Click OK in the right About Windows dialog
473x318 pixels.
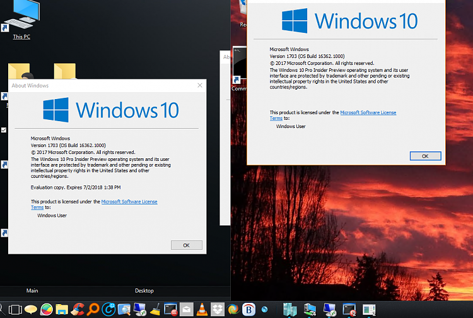coord(425,156)
